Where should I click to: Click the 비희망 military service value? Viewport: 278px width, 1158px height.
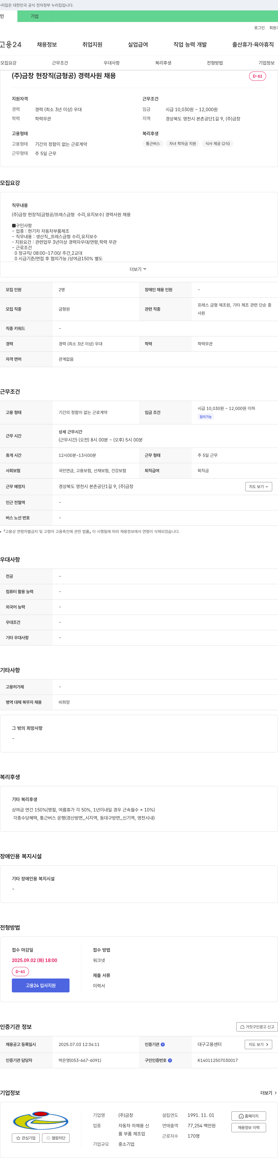click(64, 702)
